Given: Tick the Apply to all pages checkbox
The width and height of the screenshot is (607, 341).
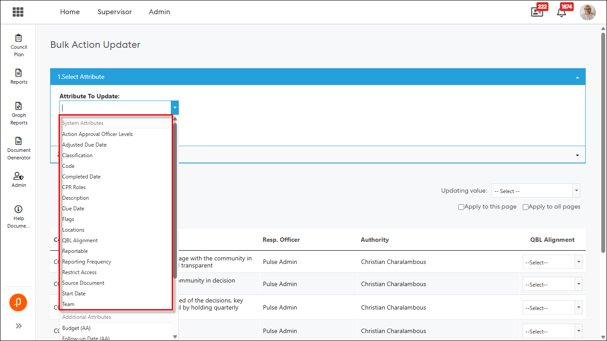Looking at the screenshot, I should coord(525,207).
